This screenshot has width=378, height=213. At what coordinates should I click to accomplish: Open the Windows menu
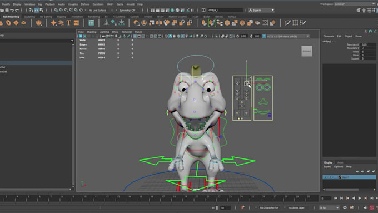pos(29,4)
